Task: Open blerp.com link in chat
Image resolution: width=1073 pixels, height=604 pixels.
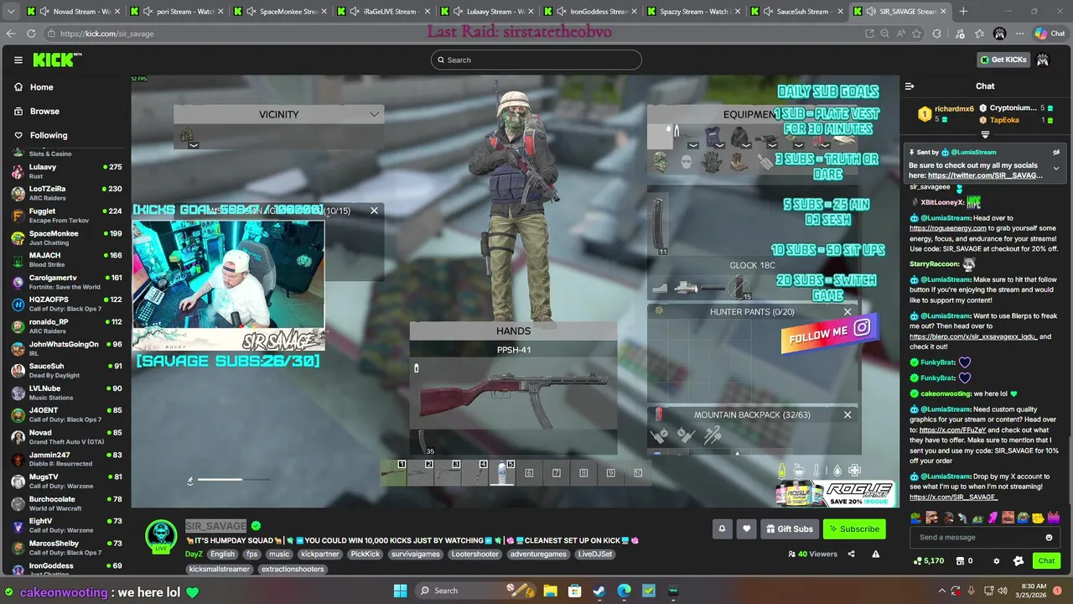Action: point(973,336)
